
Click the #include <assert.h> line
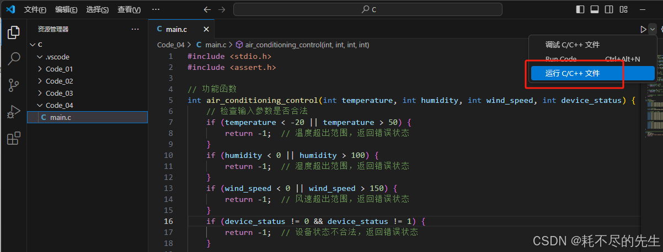(x=232, y=67)
